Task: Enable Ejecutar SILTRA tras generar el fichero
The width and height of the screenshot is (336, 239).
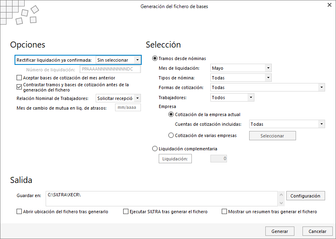Action: [x=126, y=212]
